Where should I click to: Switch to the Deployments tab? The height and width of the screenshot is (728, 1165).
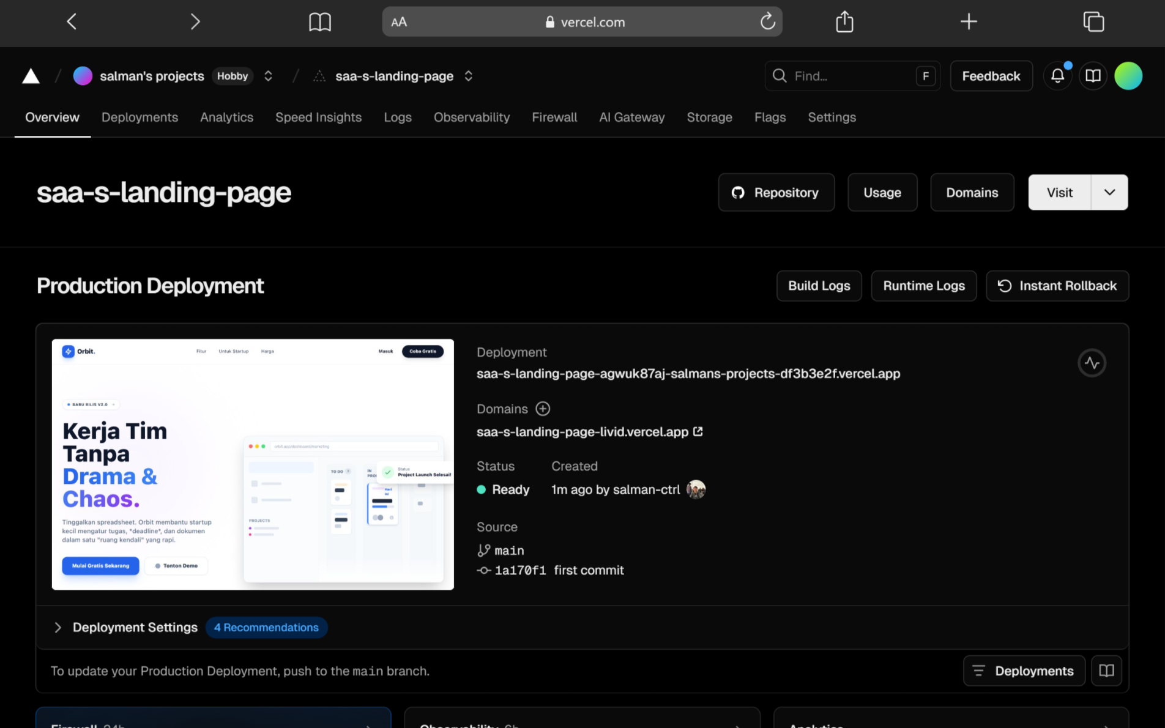140,117
